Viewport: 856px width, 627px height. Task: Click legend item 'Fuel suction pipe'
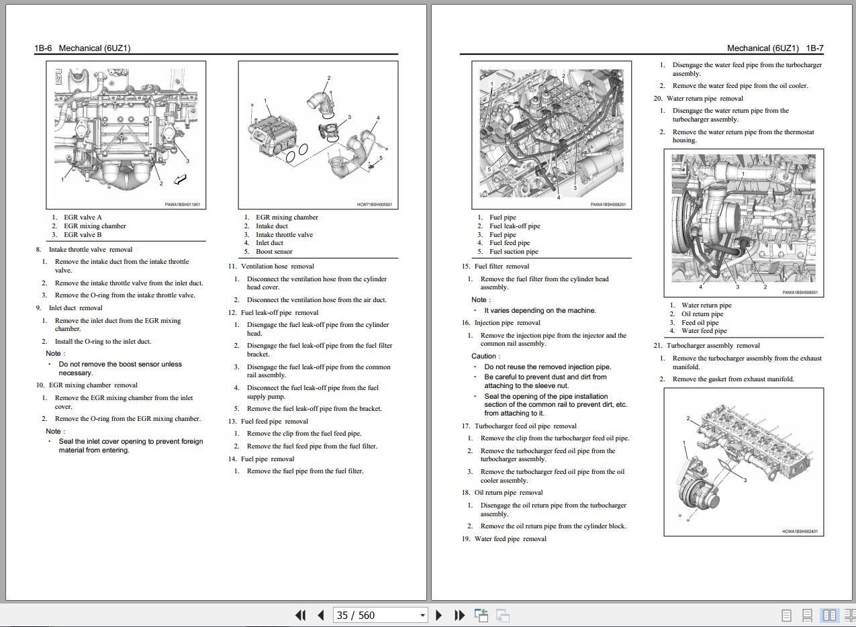514,252
